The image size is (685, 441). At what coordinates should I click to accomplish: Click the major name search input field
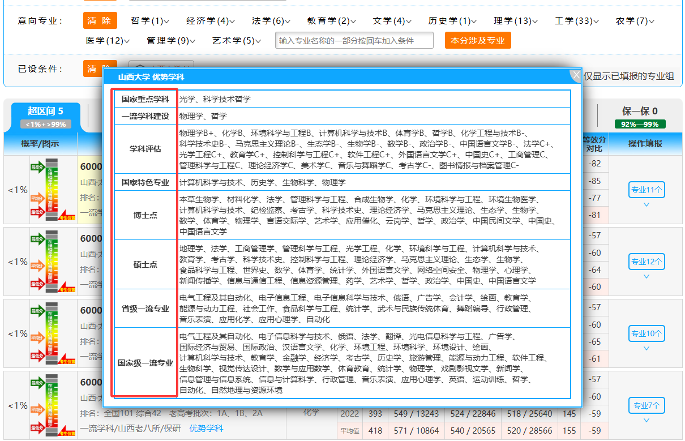tap(354, 41)
